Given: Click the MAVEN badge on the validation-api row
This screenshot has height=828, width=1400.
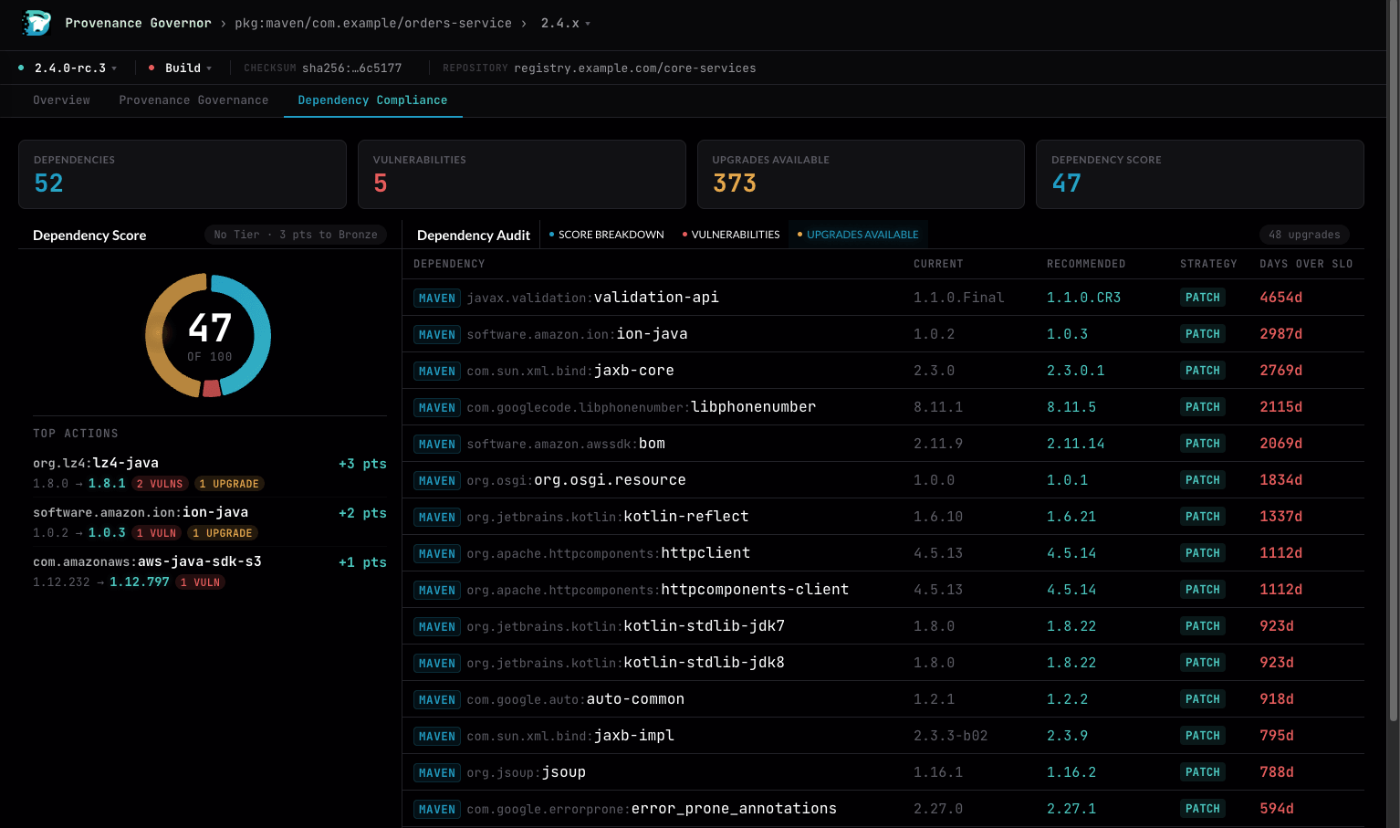Looking at the screenshot, I should [436, 298].
